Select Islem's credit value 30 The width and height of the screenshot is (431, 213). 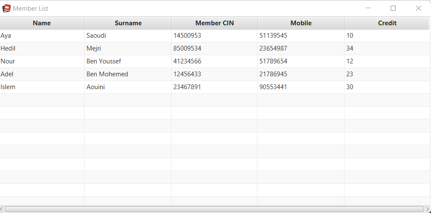click(387, 87)
